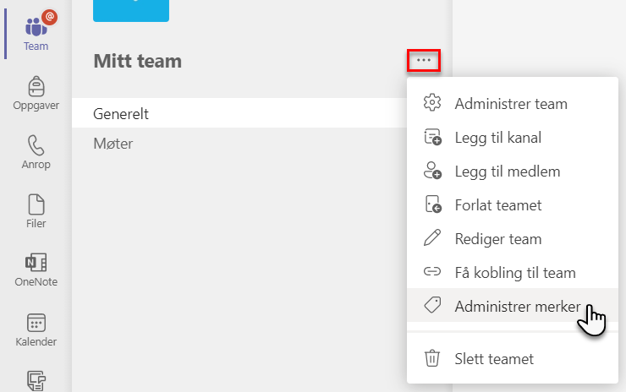Open the three-dots menu for Mitt team
Viewport: 626px width, 392px height.
point(424,61)
